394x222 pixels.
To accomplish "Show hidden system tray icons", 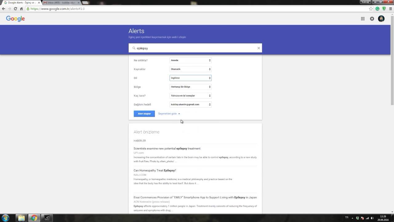I will point(352,218).
